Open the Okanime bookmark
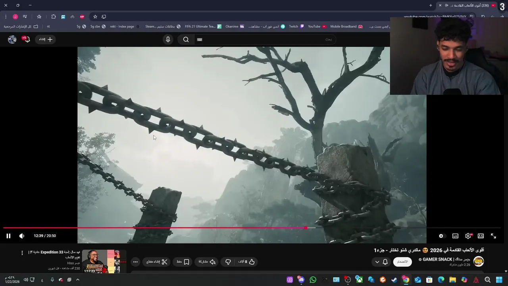This screenshot has height=286, width=508. point(235,27)
